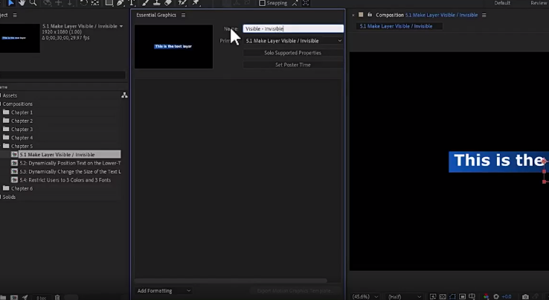This screenshot has width=549, height=300.
Task: Toggle the region of interest button
Action: [x=463, y=296]
